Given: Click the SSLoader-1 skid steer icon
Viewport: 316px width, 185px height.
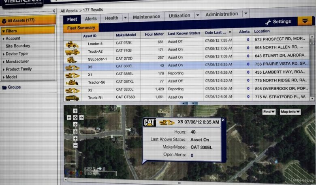Looking at the screenshot, I should coord(72,60).
